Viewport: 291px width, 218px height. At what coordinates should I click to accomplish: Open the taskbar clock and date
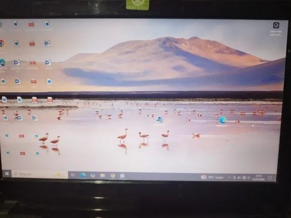coord(258,178)
